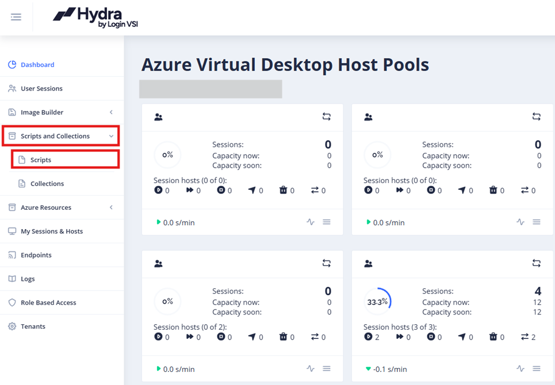555x385 pixels.
Task: Navigate to Endpoints
Action: coord(37,255)
